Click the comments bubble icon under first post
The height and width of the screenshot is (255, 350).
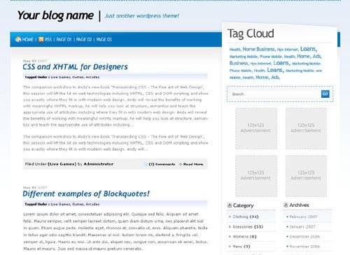(x=146, y=164)
